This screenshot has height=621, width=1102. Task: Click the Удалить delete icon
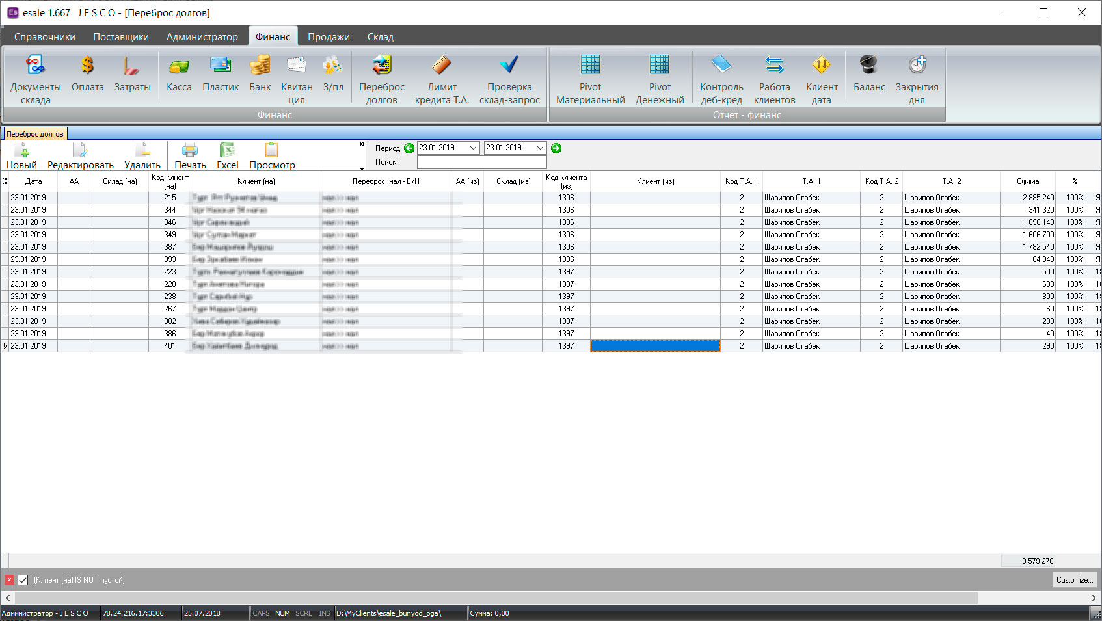[x=142, y=156]
